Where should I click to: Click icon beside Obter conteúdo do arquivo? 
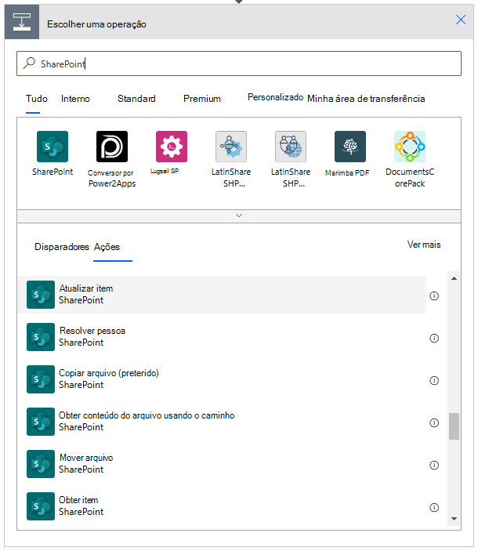click(x=41, y=422)
